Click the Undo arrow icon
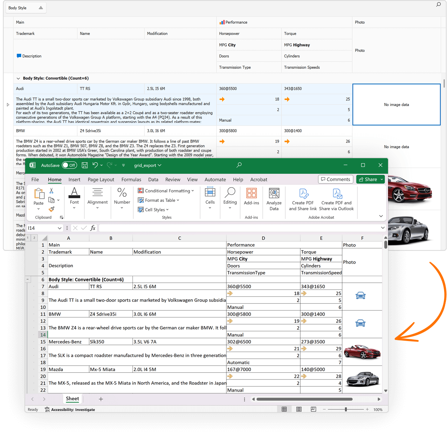Screen dimensions: 447x437 95,165
